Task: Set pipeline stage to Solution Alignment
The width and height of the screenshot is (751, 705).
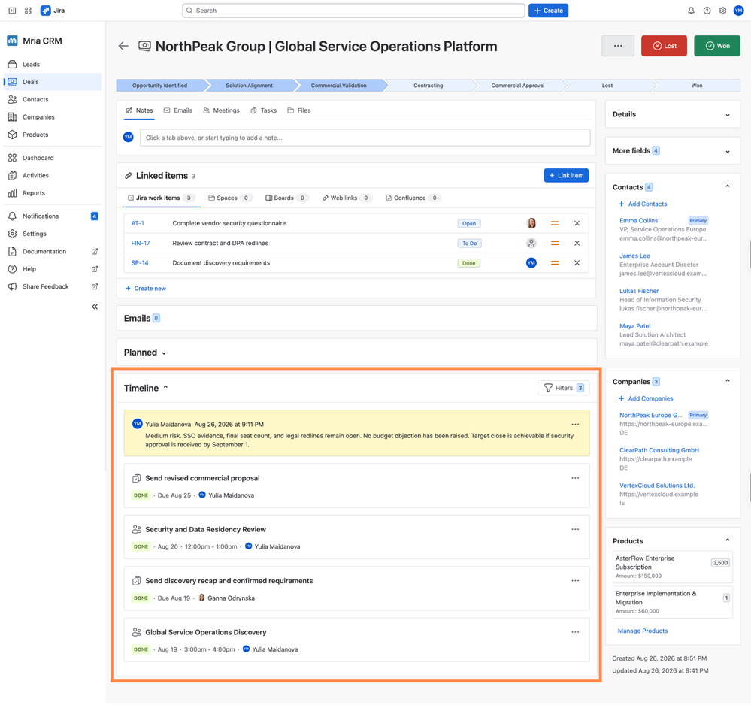Action: tap(249, 86)
